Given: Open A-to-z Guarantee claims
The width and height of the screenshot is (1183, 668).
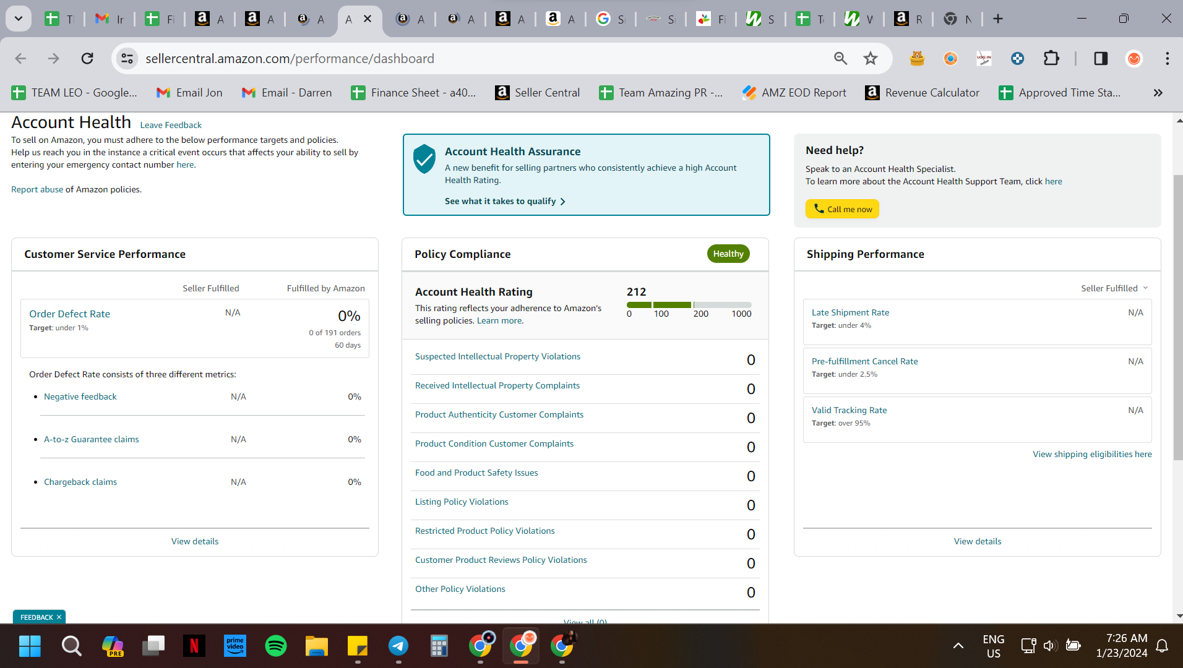Looking at the screenshot, I should coord(92,439).
